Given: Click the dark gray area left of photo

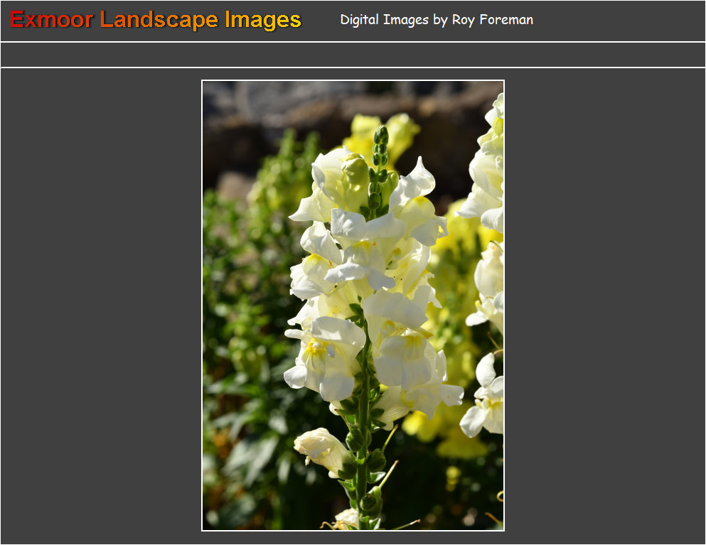Looking at the screenshot, I should [100, 306].
